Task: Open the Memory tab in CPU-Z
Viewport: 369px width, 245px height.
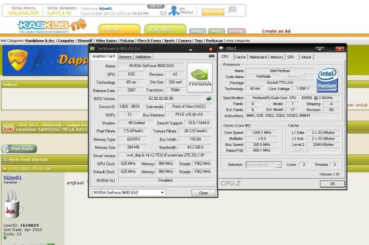Action: [277, 57]
